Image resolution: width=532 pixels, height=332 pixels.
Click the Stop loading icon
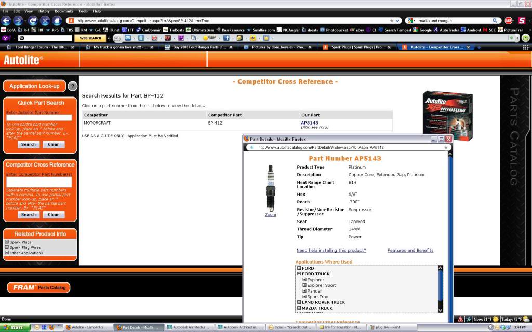(45, 21)
